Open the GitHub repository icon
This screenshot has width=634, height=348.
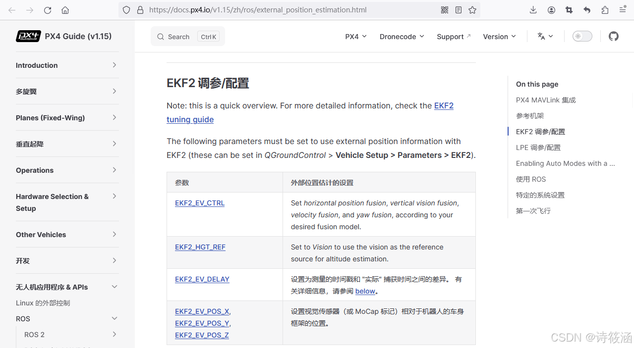[613, 36]
